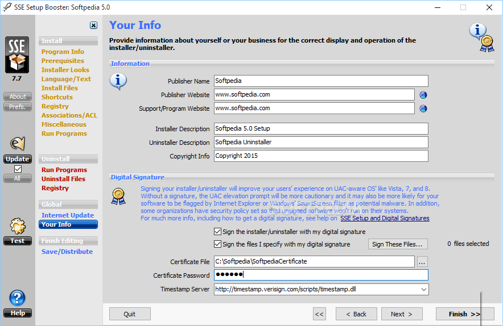Click the Help button label
503x326 pixels.
click(18, 313)
